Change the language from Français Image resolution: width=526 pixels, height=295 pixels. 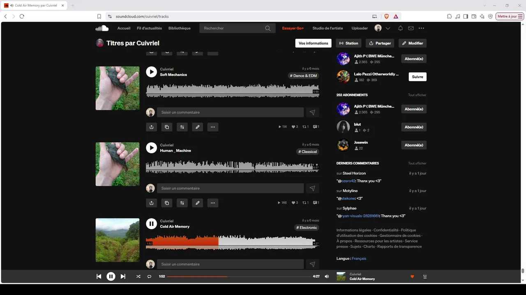click(x=359, y=259)
